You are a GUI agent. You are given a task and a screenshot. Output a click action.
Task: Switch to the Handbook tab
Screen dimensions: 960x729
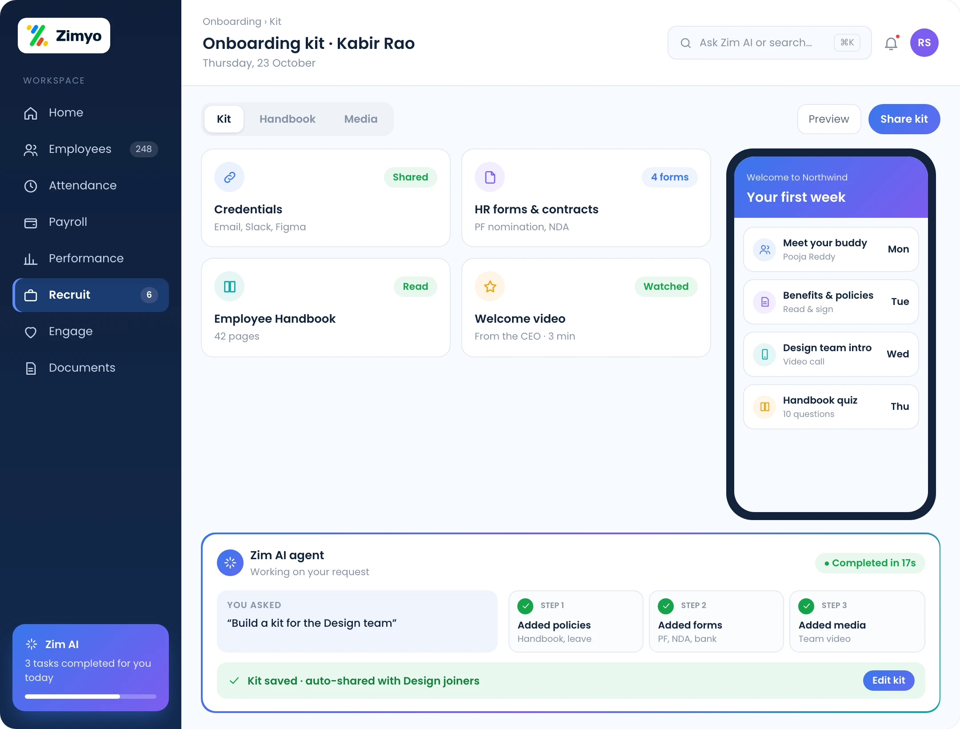[288, 119]
